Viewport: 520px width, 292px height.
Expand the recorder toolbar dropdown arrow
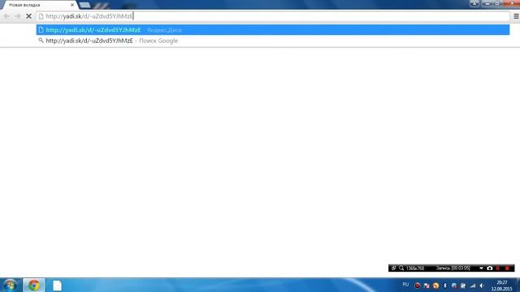pos(481,268)
